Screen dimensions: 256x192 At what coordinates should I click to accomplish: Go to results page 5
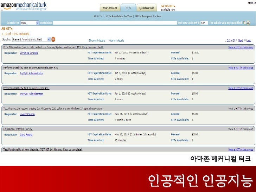tap(234, 40)
